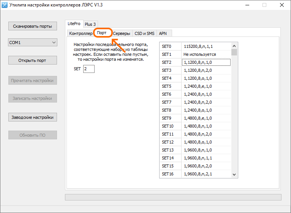Select cell 1,4800,8,n,2,0

click(x=206, y=134)
